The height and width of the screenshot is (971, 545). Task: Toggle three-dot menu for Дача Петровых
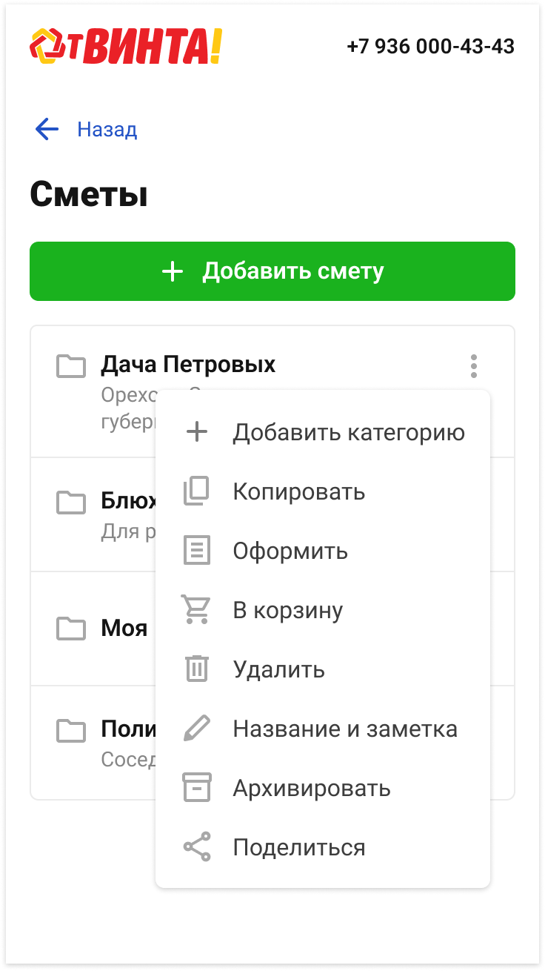click(x=474, y=365)
